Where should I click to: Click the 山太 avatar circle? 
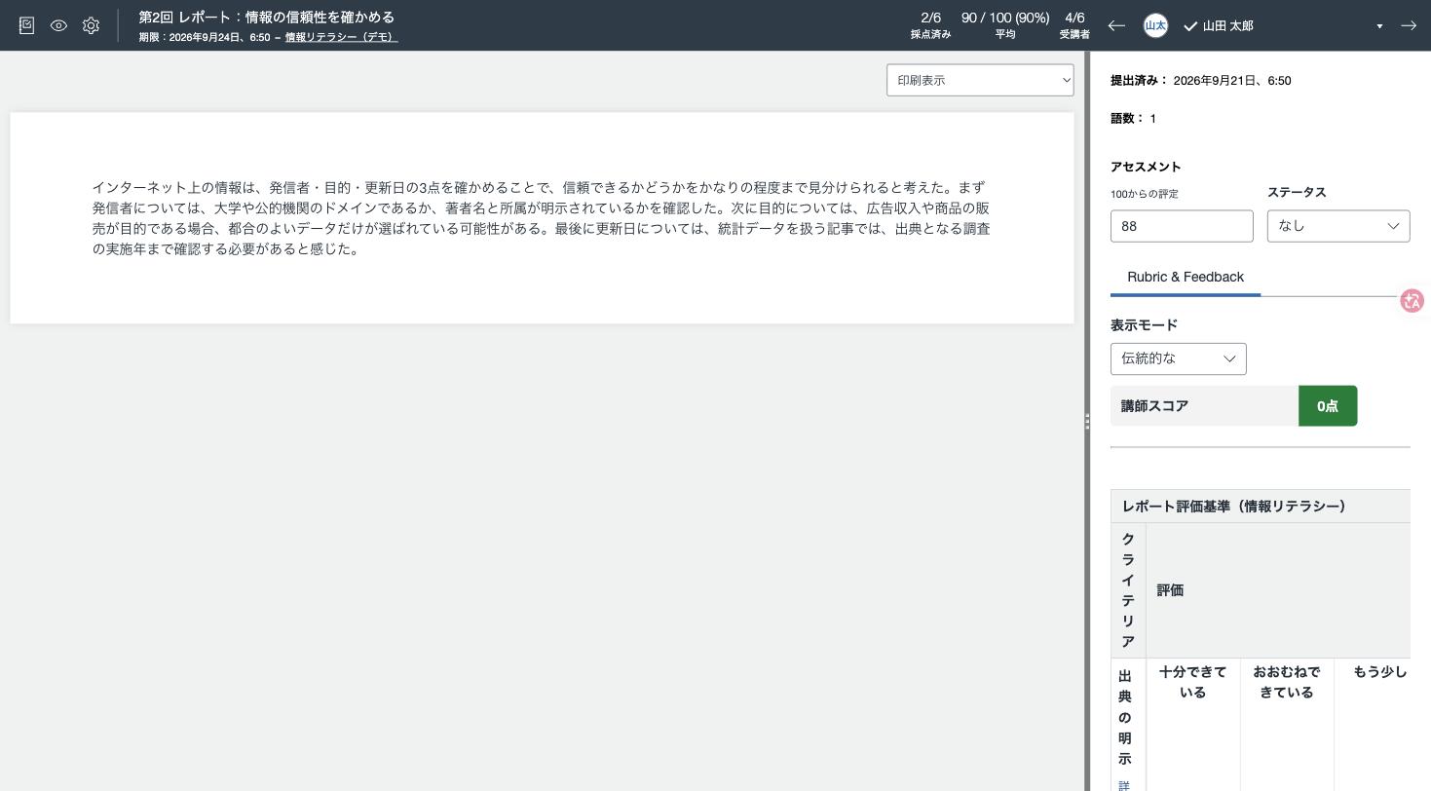pos(1155,25)
